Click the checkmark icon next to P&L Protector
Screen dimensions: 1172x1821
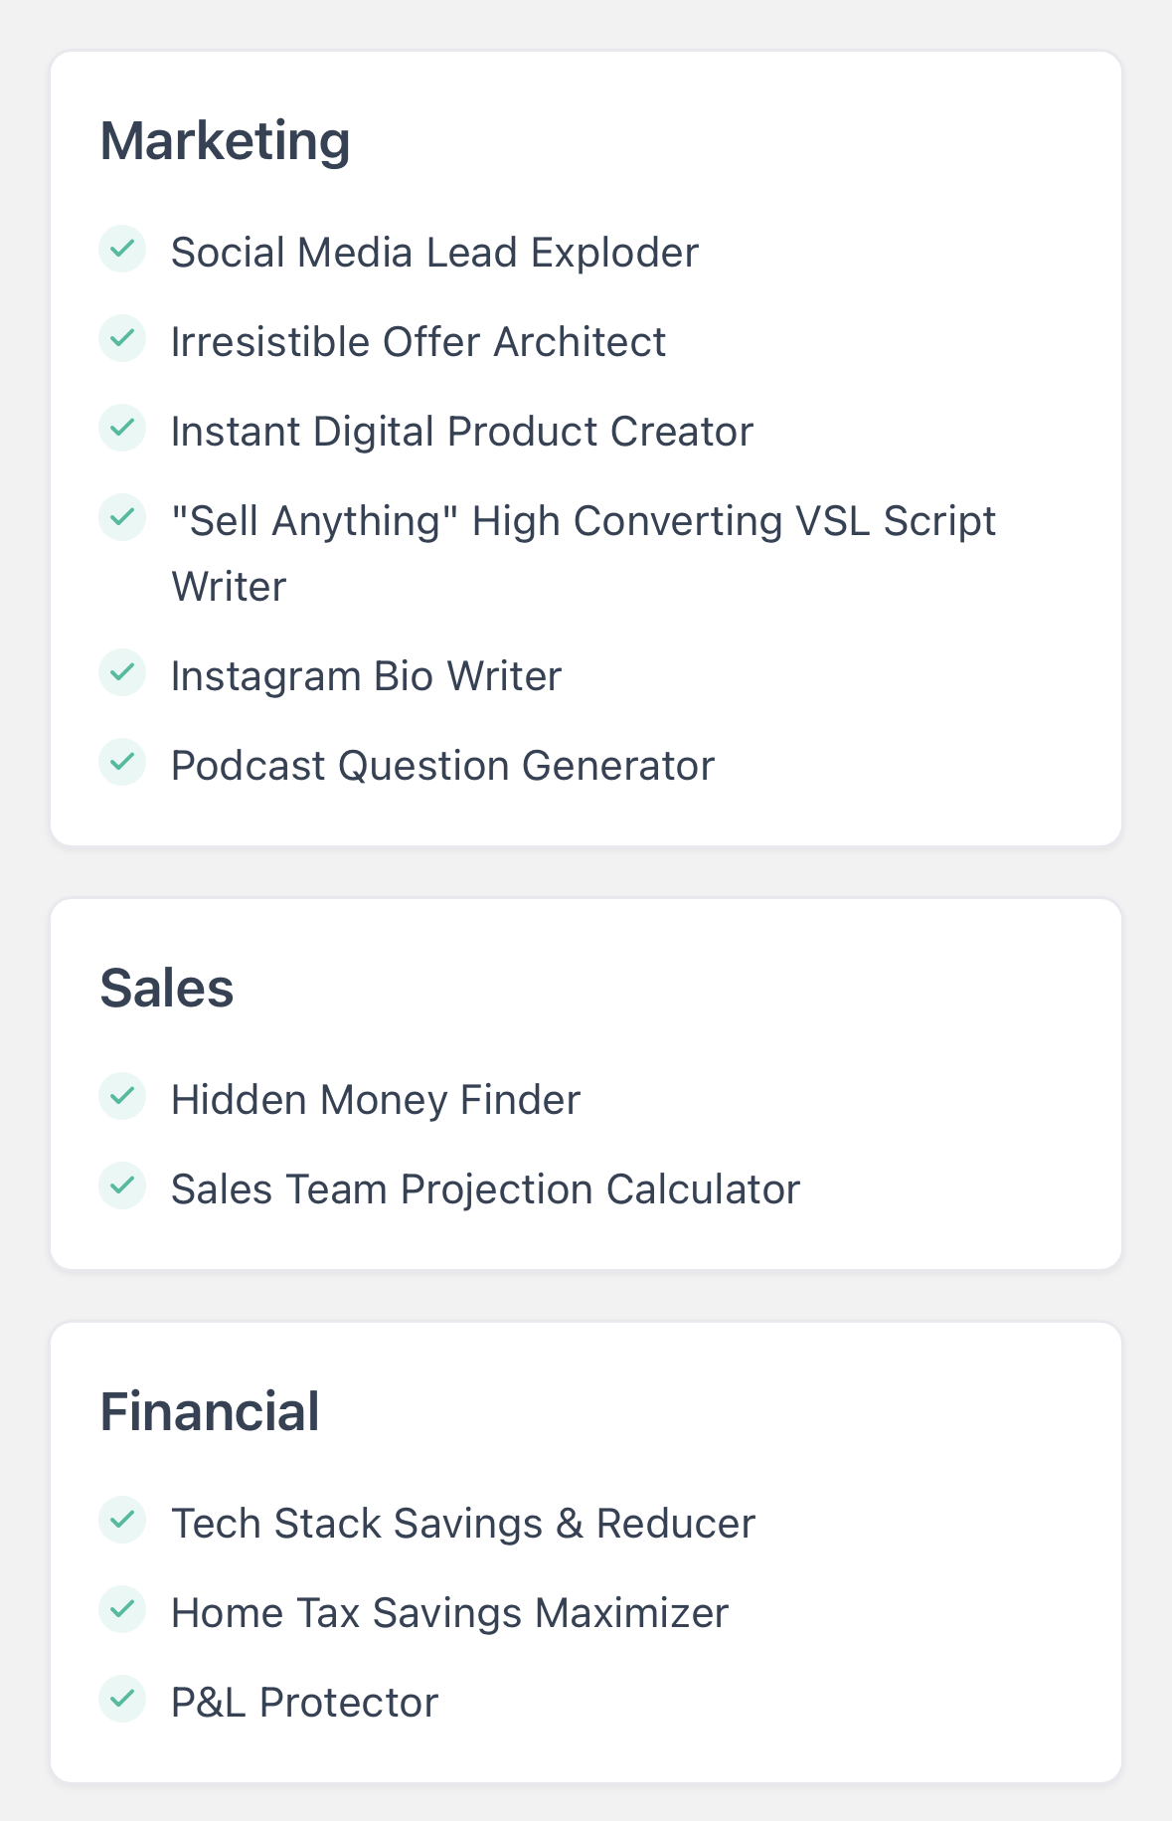(122, 1699)
